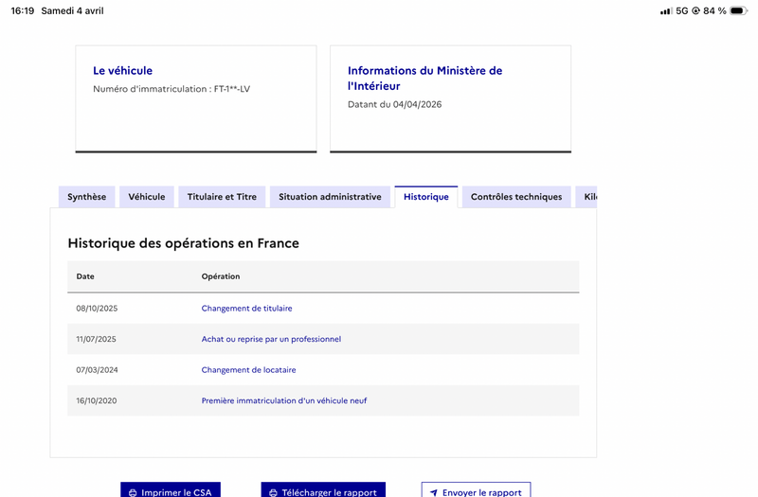Tap the cellular signal bars icon
Viewport: 758px width, 497px height.
[666, 10]
